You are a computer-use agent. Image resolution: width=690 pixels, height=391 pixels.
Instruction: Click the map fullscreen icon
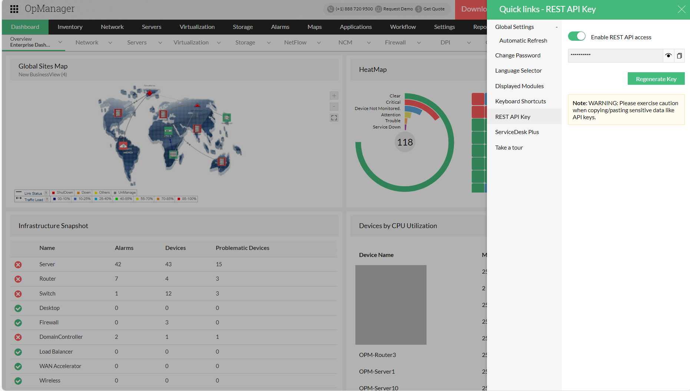click(x=334, y=118)
